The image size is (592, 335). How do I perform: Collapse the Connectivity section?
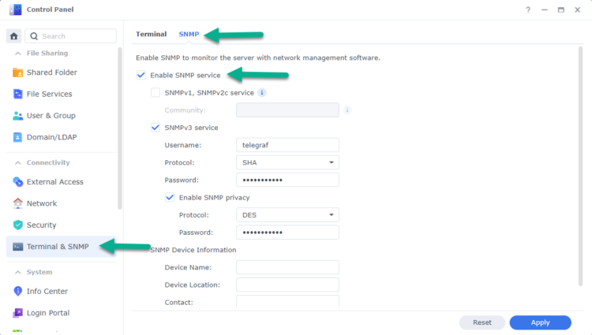tap(48, 162)
